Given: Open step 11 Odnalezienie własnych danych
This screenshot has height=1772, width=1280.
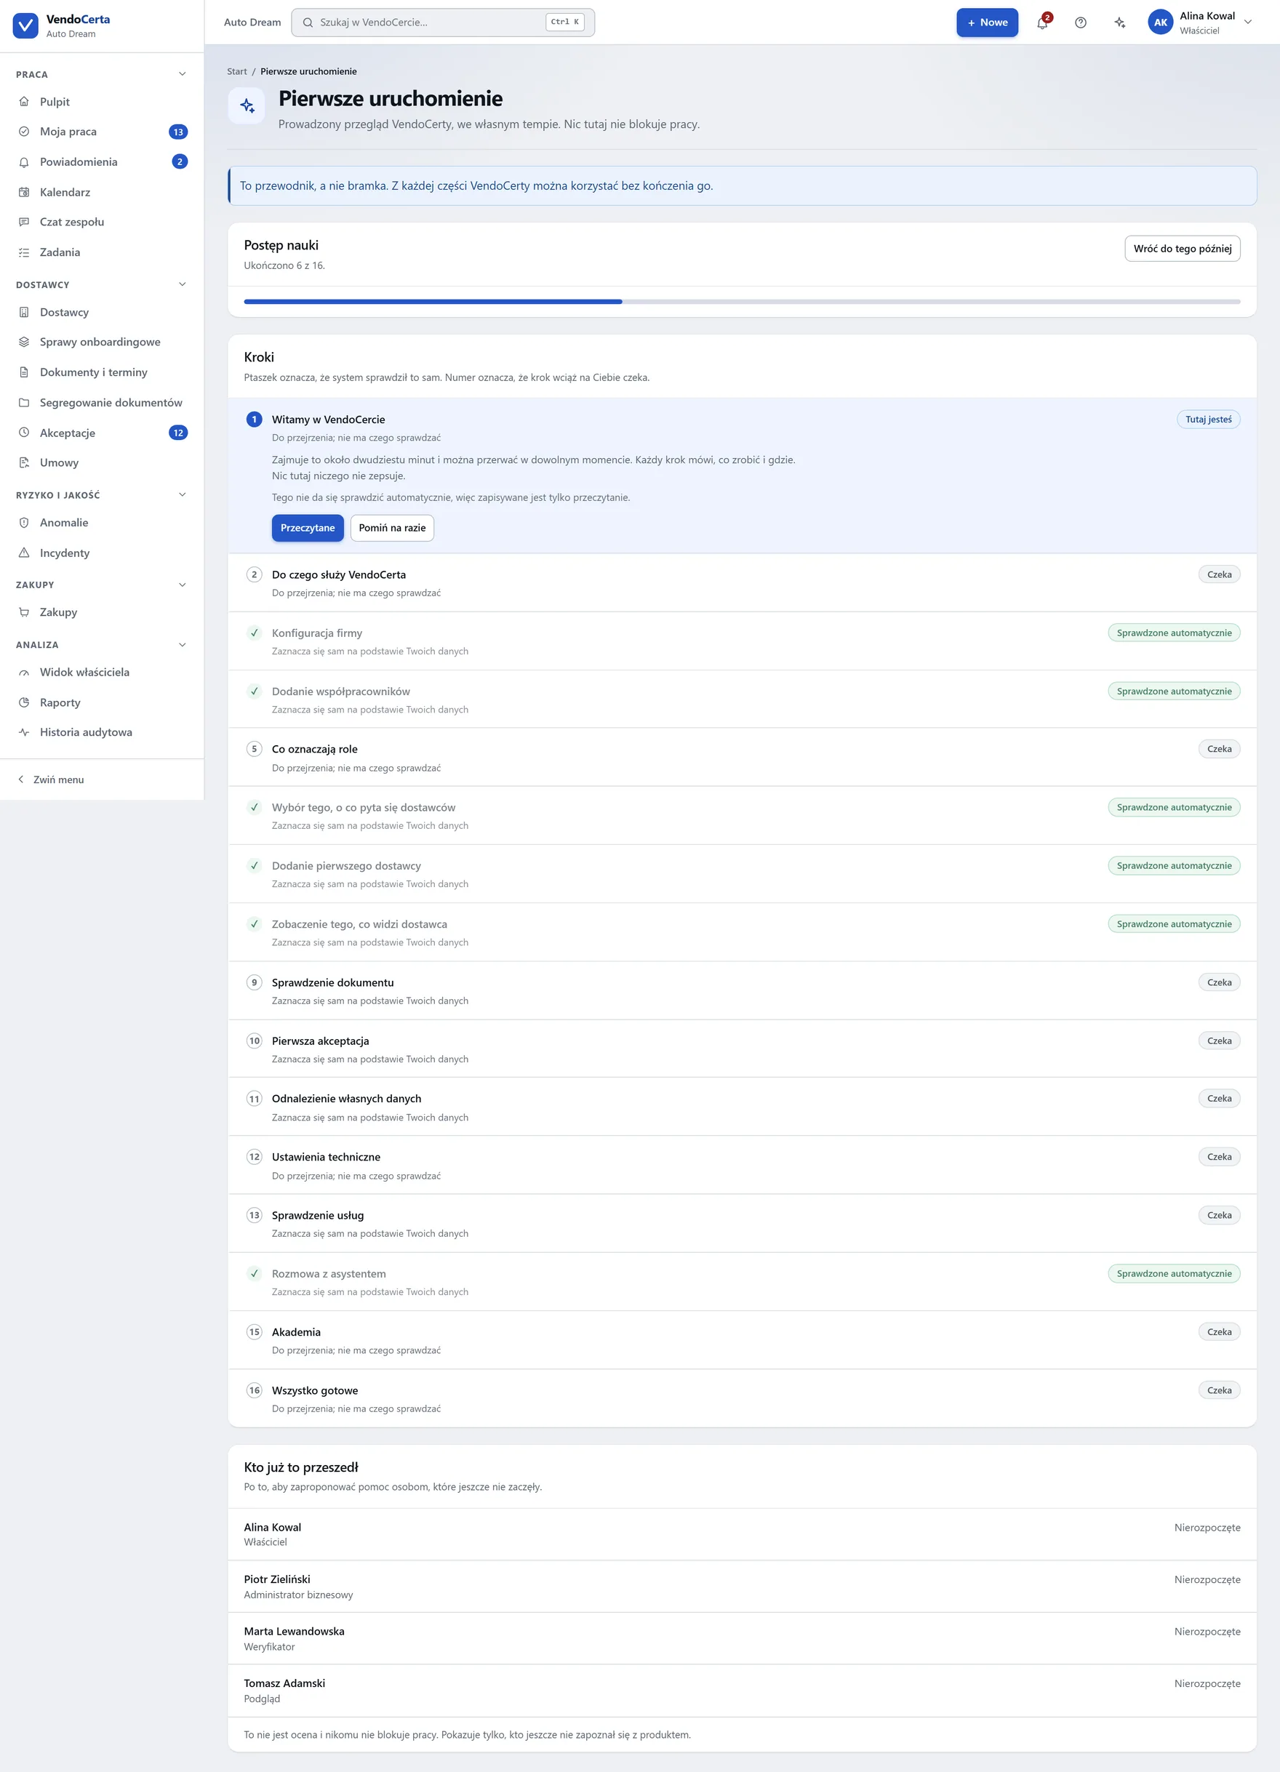Looking at the screenshot, I should click(742, 1107).
